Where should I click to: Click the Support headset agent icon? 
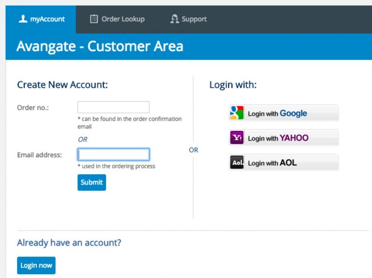click(x=175, y=19)
